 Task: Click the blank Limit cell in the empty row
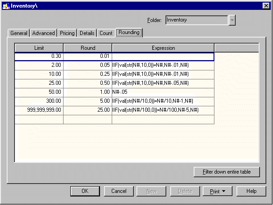[x=39, y=119]
